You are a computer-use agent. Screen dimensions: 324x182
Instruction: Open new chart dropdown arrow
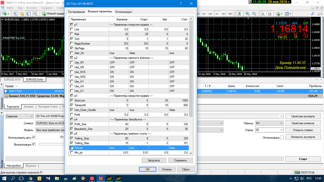8,14
